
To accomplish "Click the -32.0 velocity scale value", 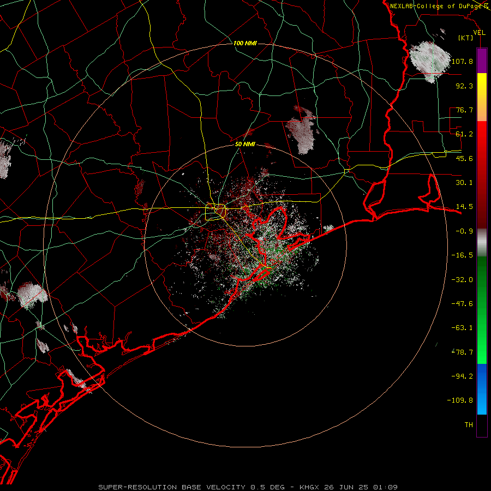I will click(x=462, y=280).
